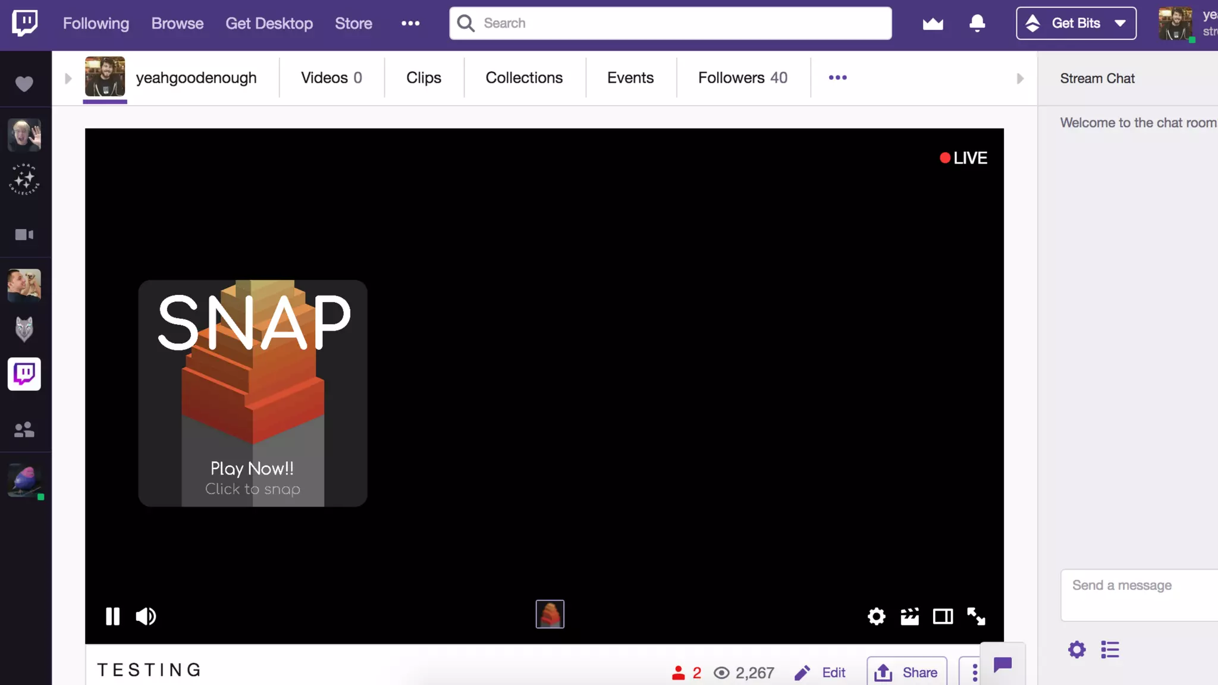Open the notifications bell
The image size is (1218, 685).
pos(977,23)
